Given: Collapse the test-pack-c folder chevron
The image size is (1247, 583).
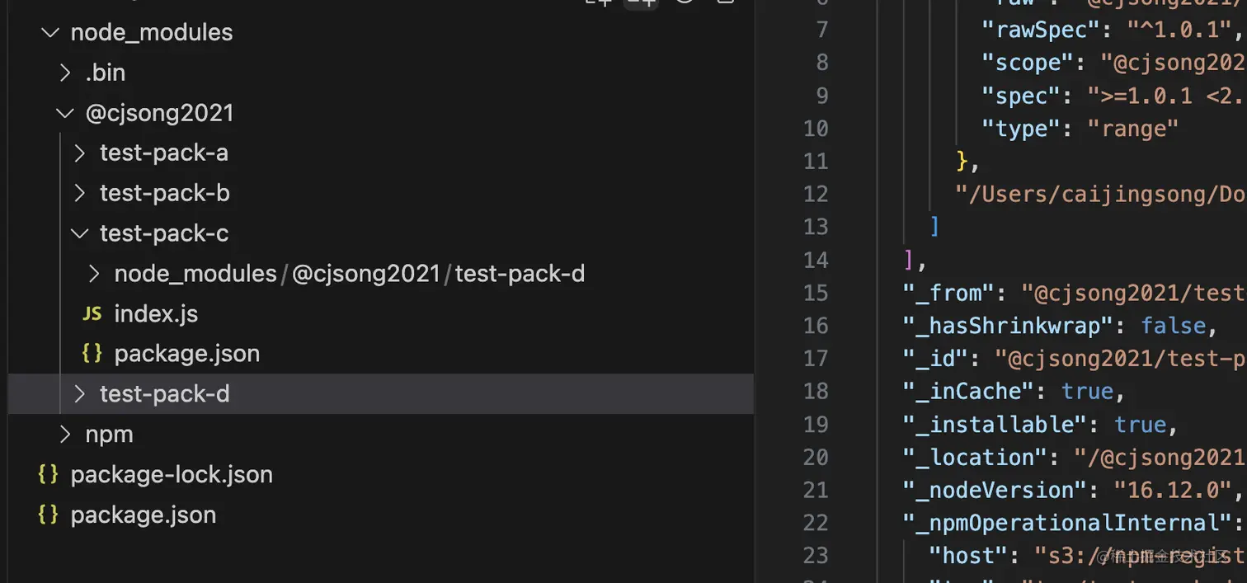Looking at the screenshot, I should 80,234.
